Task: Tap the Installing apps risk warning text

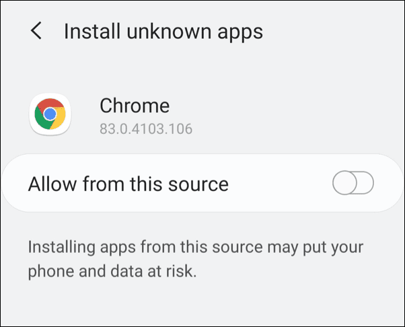Action: [195, 247]
